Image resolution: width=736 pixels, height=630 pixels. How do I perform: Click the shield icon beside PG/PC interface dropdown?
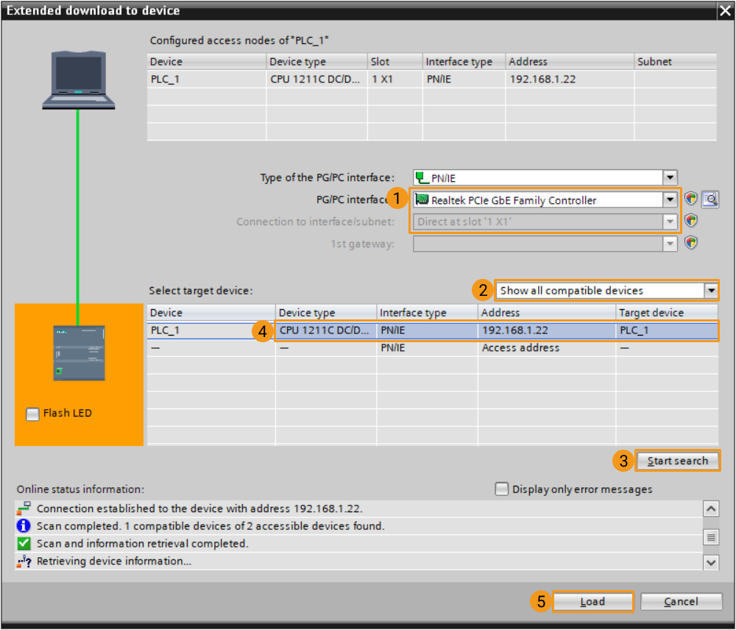click(x=690, y=199)
